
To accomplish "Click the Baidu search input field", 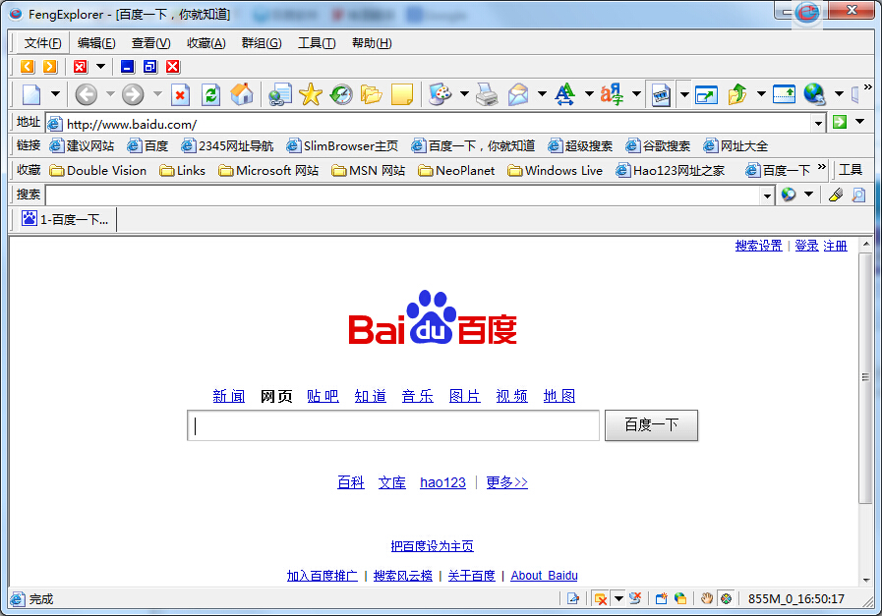I will (x=393, y=425).
